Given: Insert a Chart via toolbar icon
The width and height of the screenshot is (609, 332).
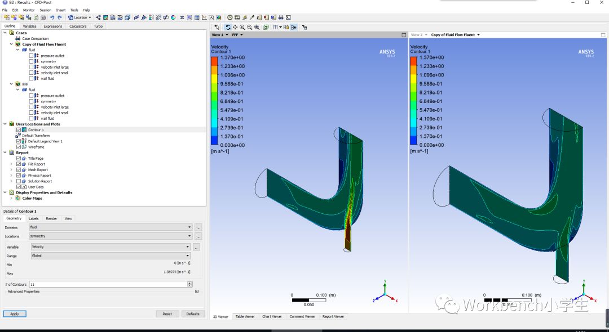Looking at the screenshot, I should pyautogui.click(x=204, y=17).
